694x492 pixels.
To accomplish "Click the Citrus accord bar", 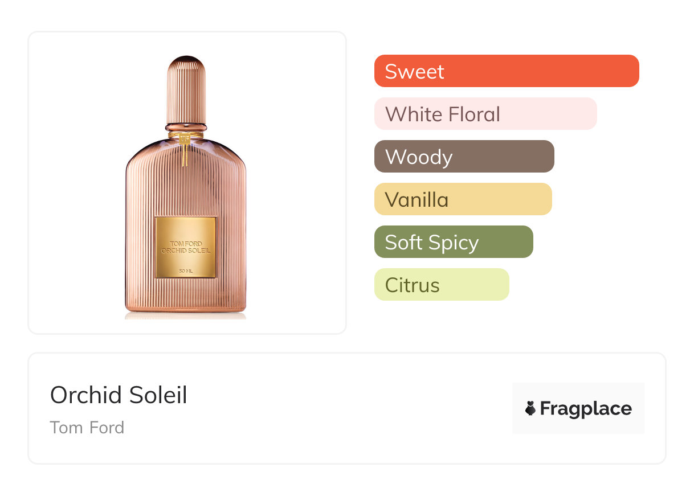I will pos(441,285).
